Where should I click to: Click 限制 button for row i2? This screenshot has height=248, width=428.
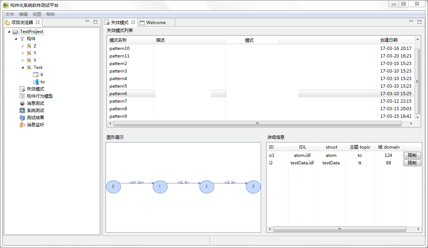click(x=412, y=163)
